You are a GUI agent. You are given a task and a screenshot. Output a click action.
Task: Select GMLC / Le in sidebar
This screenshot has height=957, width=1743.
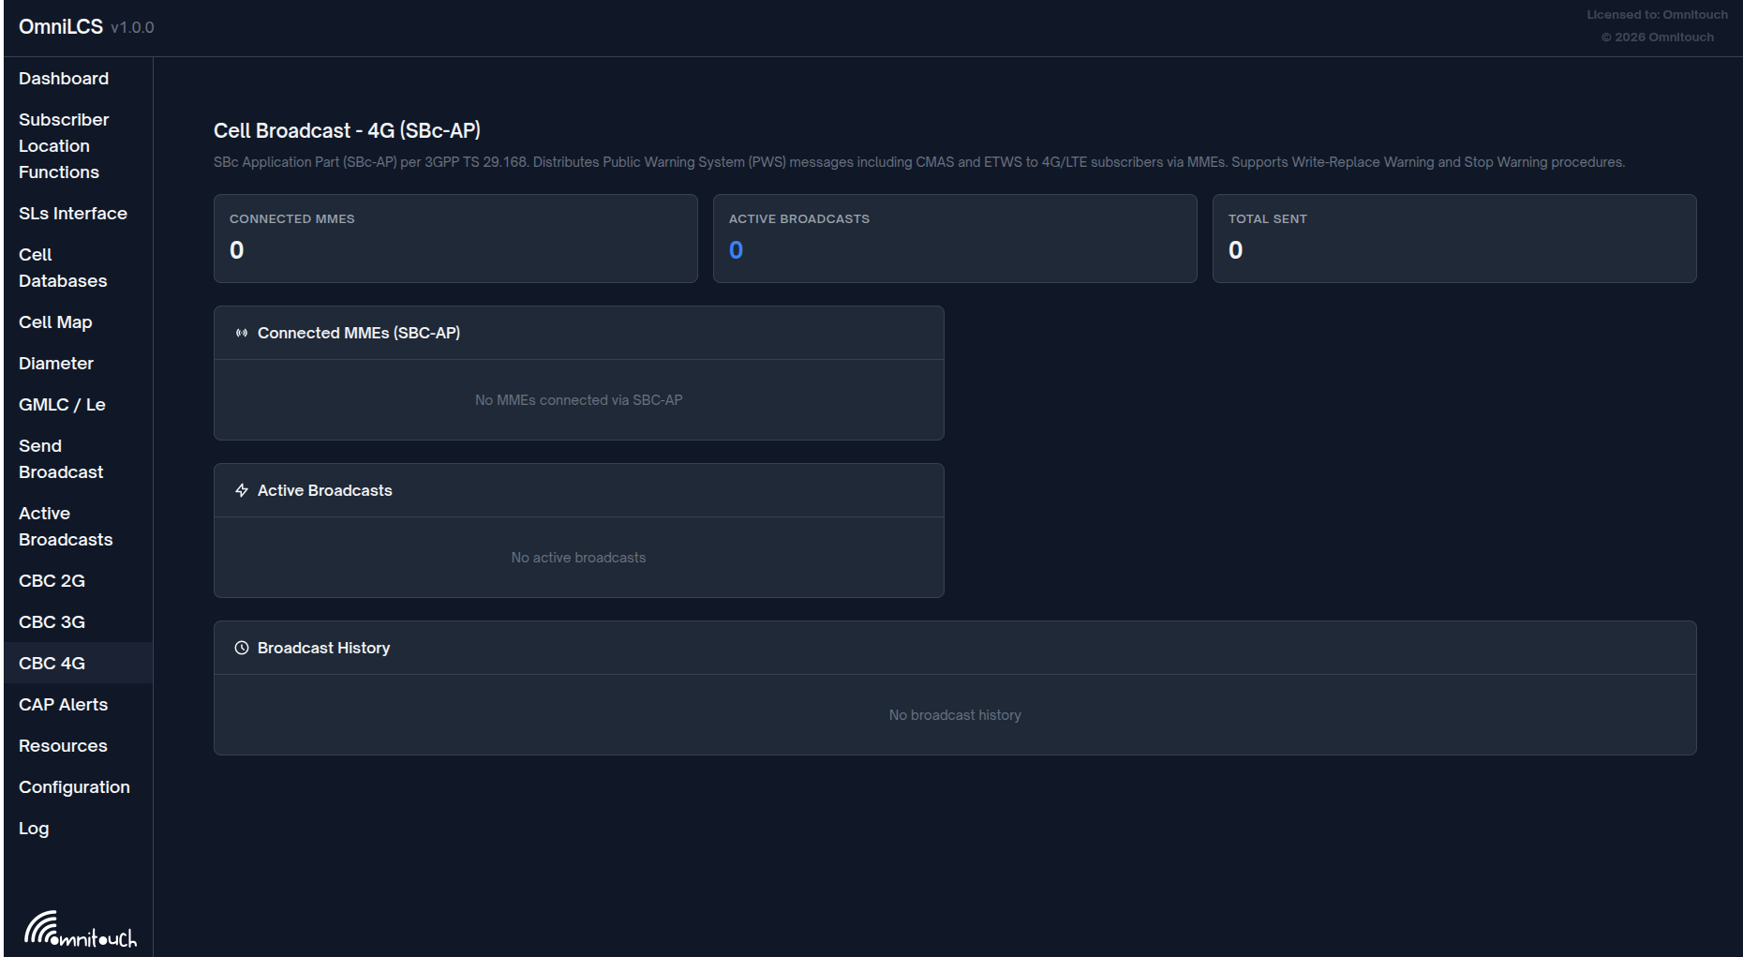click(x=62, y=405)
